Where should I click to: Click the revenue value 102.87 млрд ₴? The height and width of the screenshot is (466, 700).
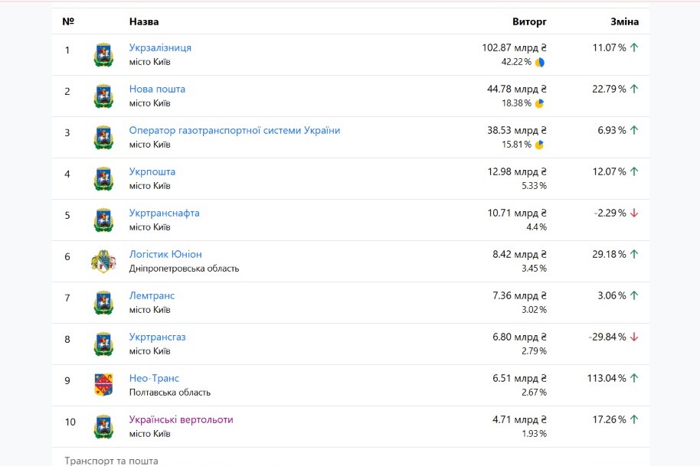coord(515,47)
